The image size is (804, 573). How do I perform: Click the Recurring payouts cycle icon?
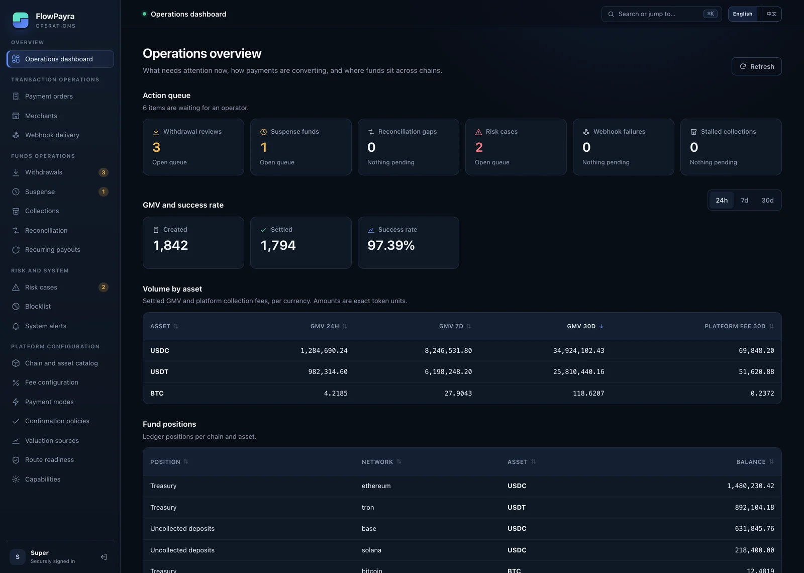[x=16, y=250]
